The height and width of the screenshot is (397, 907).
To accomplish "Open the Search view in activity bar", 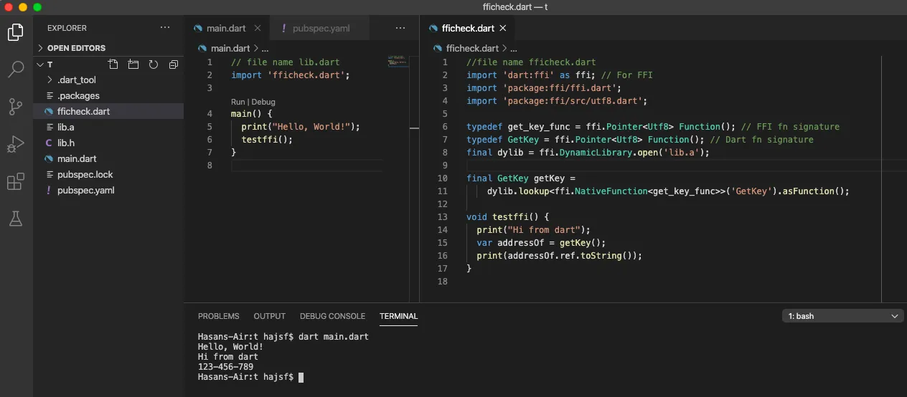I will (x=16, y=70).
